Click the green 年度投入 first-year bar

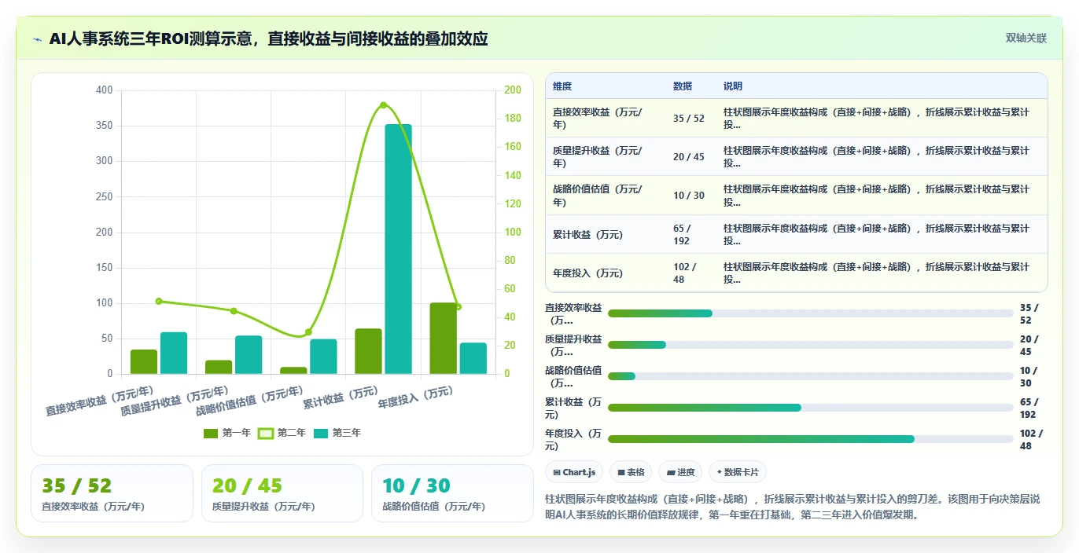444,338
